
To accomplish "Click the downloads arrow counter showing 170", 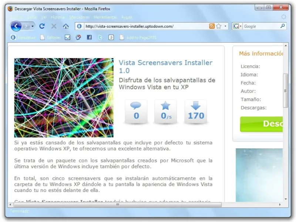I will tap(196, 112).
